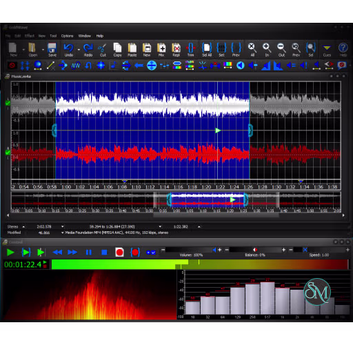Open arrow beside 1:22.382 position

[x=199, y=227]
